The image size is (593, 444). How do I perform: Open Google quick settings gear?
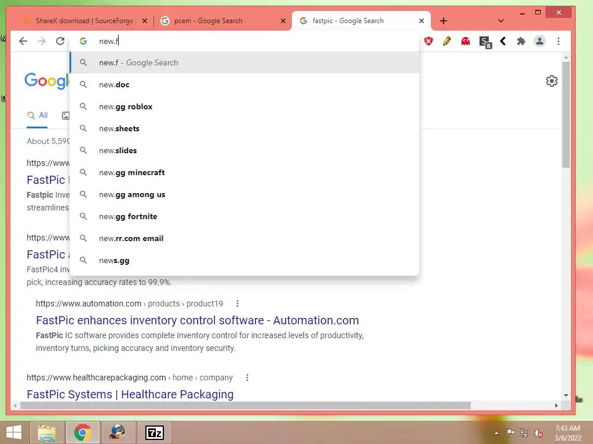click(x=552, y=81)
